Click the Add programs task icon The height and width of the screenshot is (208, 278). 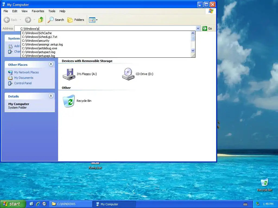point(10,46)
